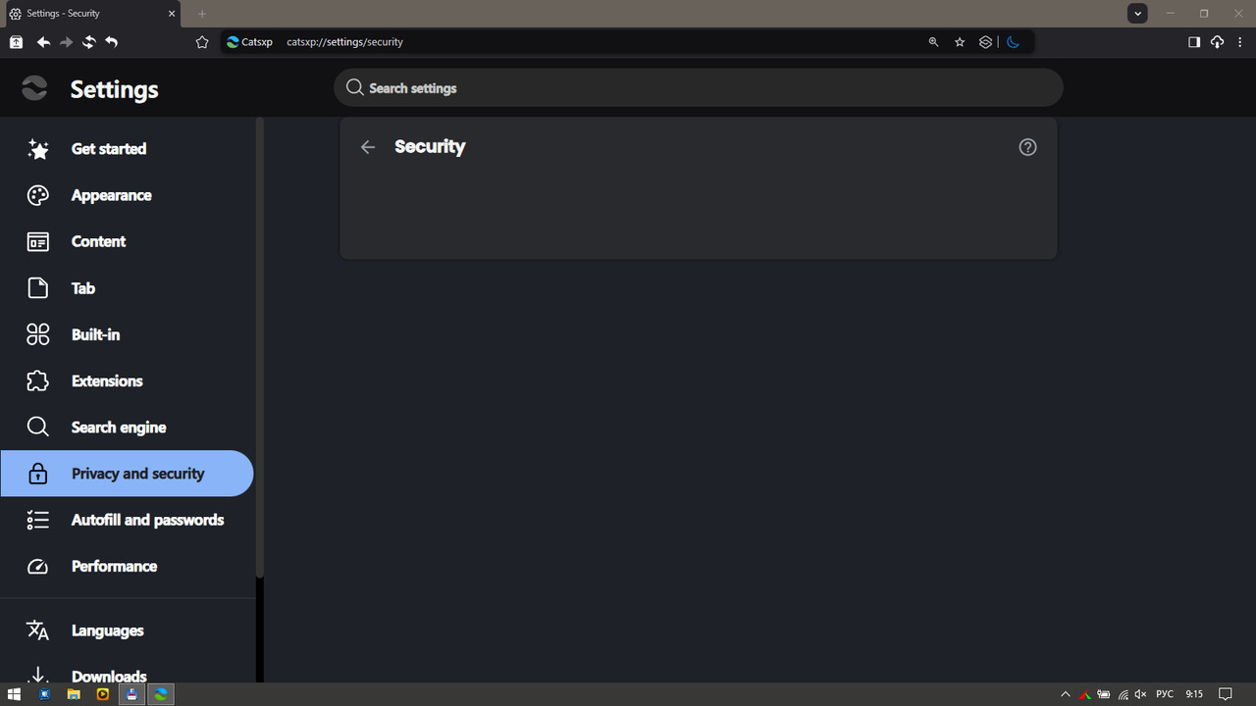Open the Security help question-mark icon
The width and height of the screenshot is (1256, 706).
tap(1027, 147)
